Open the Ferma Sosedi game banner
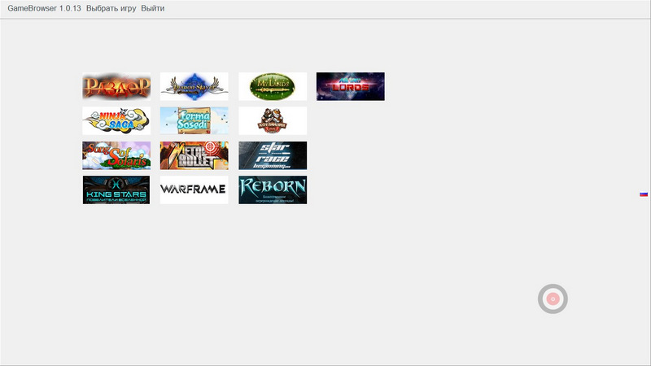This screenshot has width=651, height=366. click(x=194, y=120)
